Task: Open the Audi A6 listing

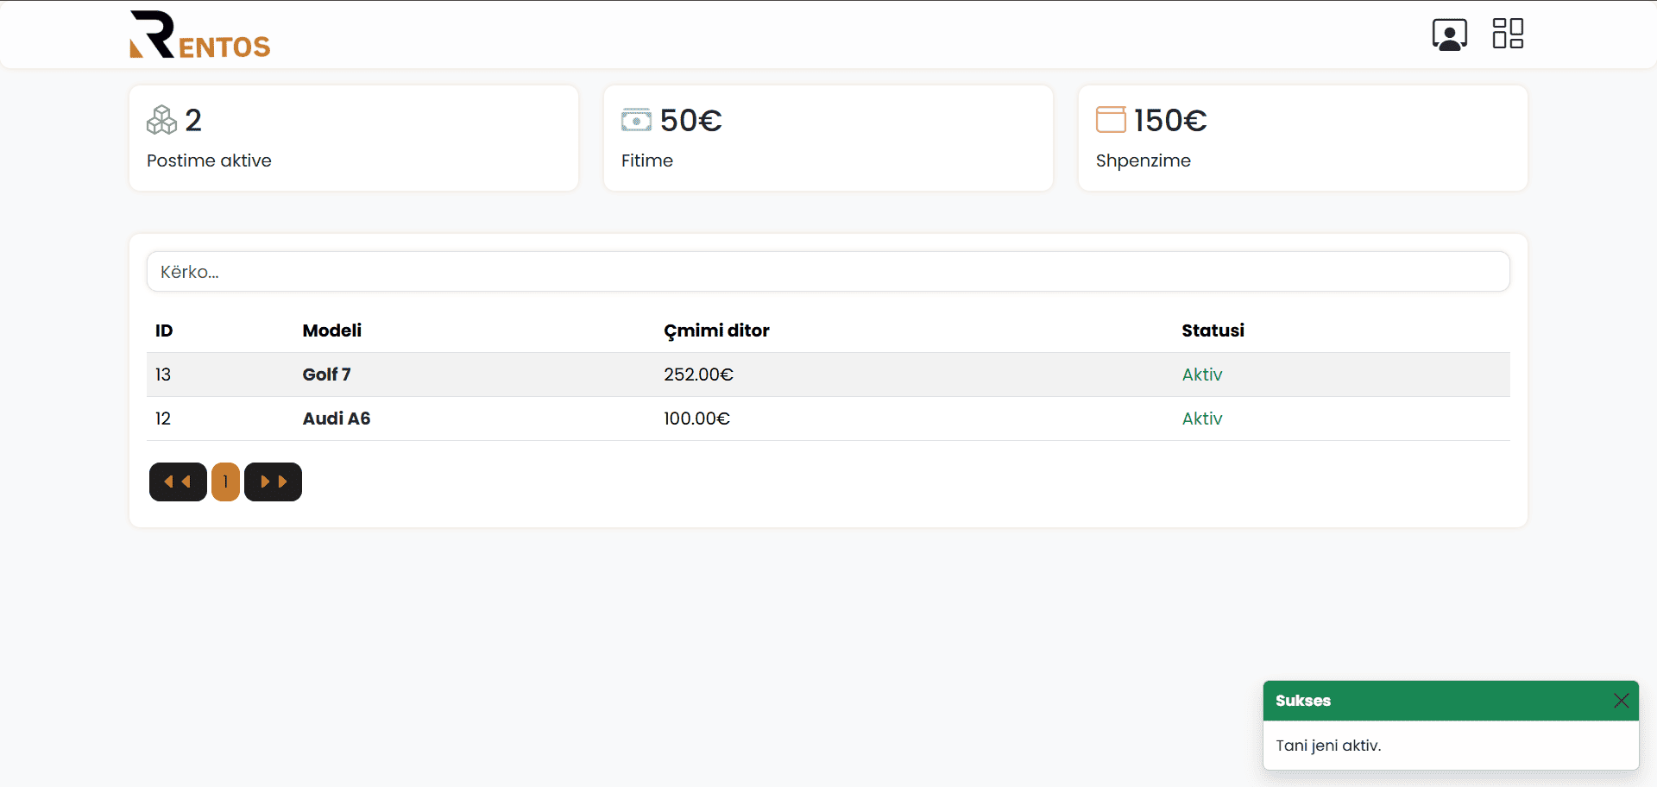Action: click(336, 419)
